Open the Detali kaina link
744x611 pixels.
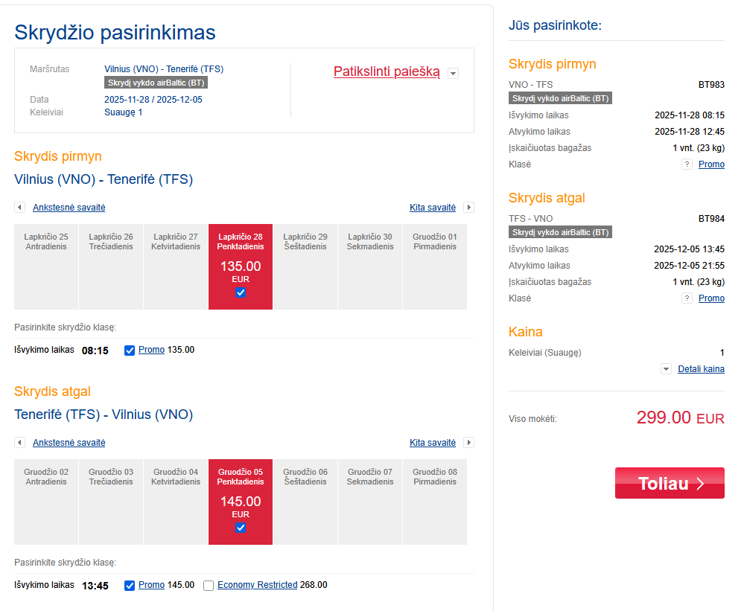(701, 369)
